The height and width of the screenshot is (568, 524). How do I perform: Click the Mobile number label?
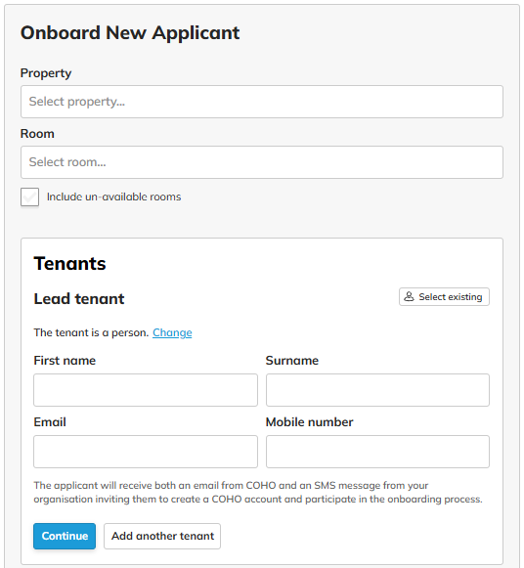pyautogui.click(x=309, y=422)
